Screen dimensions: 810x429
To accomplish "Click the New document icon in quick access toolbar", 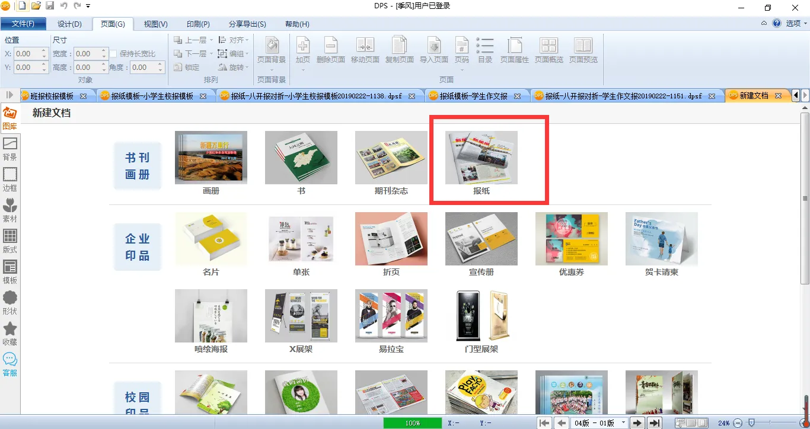I will point(23,6).
